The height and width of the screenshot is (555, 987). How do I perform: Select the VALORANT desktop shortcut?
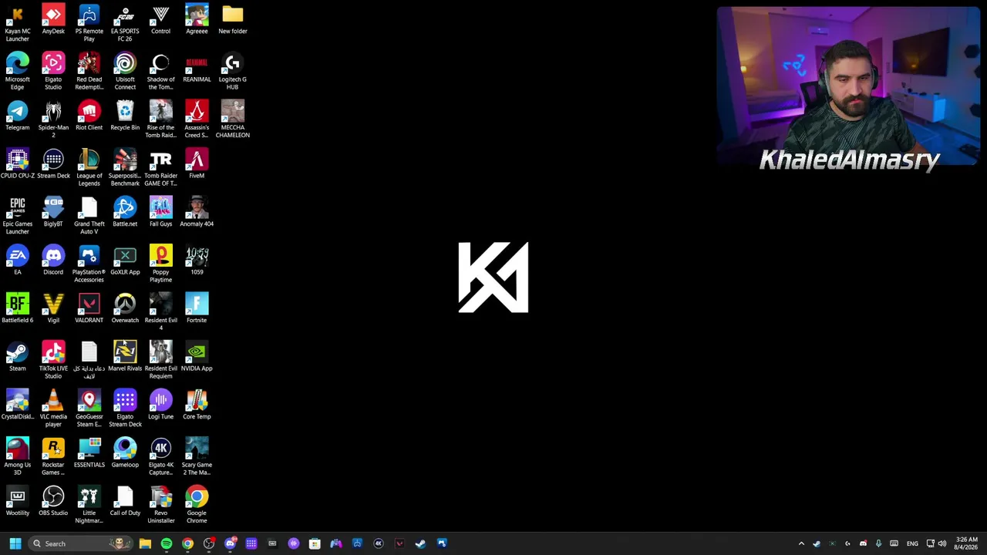pyautogui.click(x=89, y=309)
